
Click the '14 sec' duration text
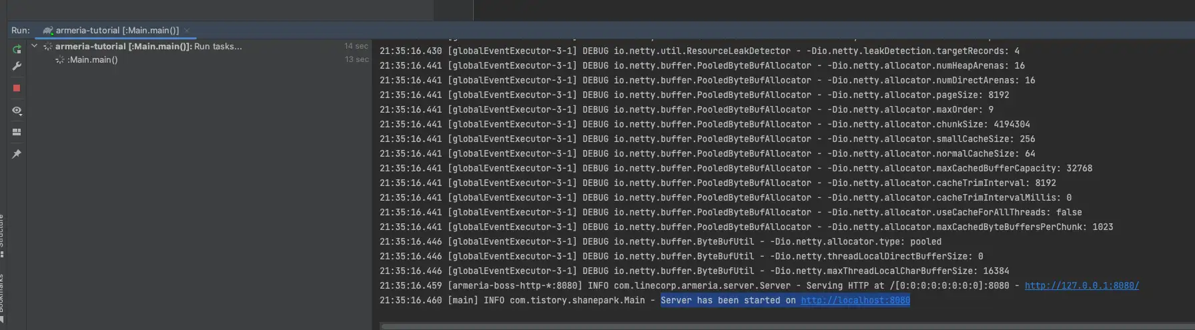(356, 46)
